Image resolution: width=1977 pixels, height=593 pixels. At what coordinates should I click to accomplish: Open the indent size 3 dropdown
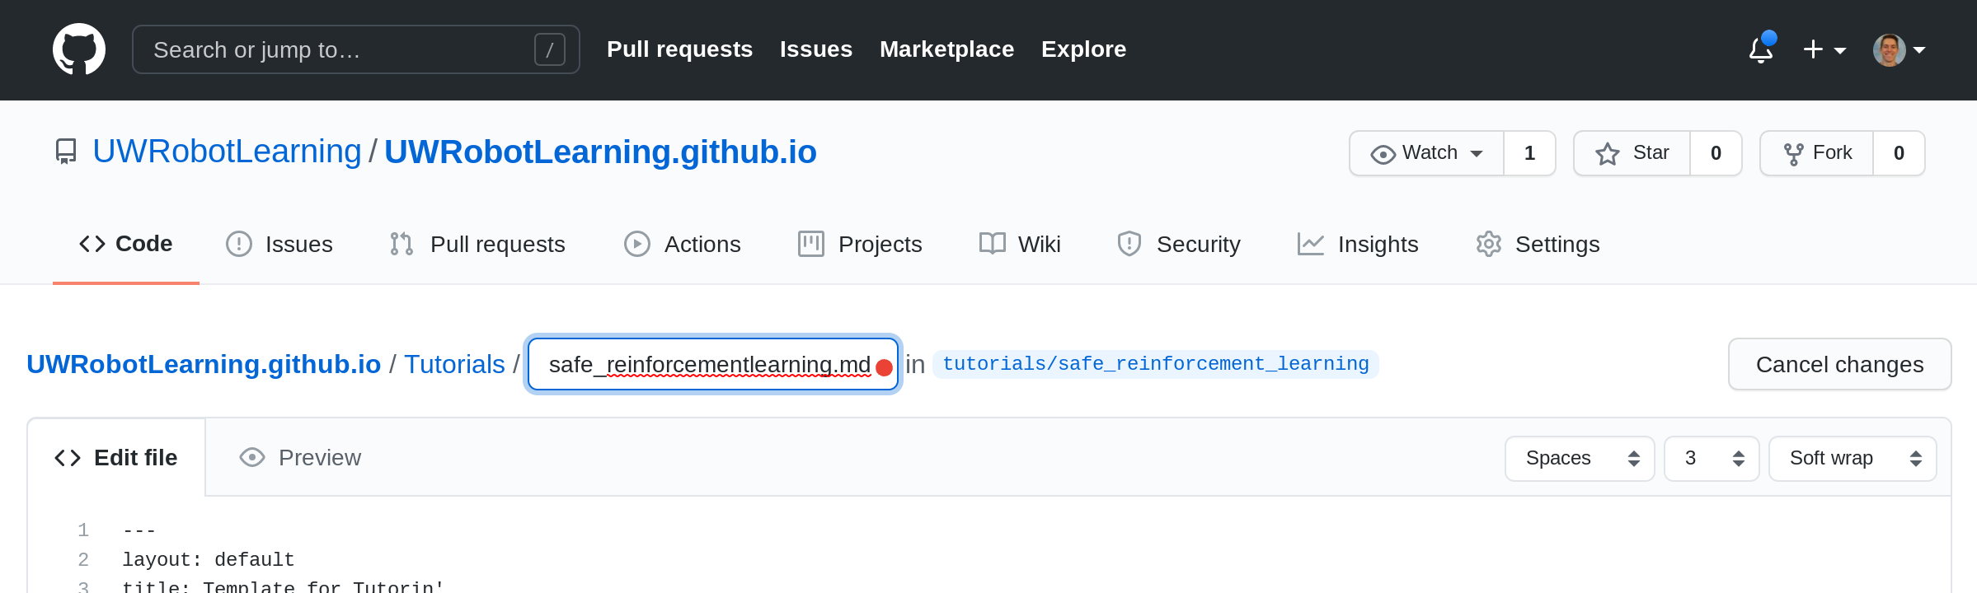click(x=1712, y=459)
